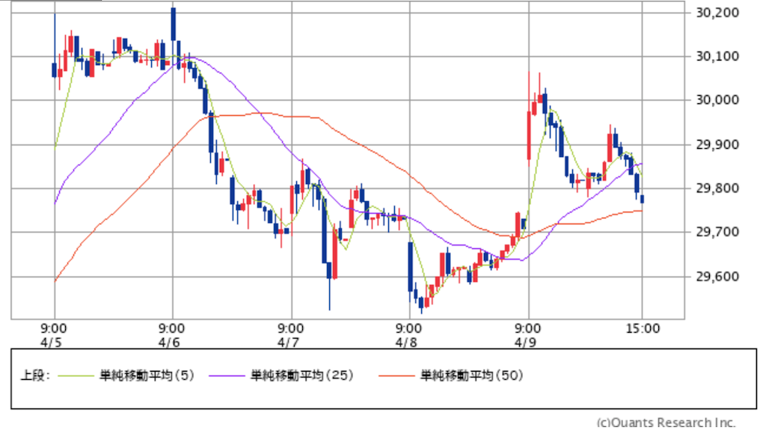Click the 上段: legend heading
The height and width of the screenshot is (436, 766).
34,375
